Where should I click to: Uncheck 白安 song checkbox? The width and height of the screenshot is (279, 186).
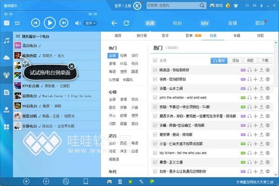pos(155,172)
